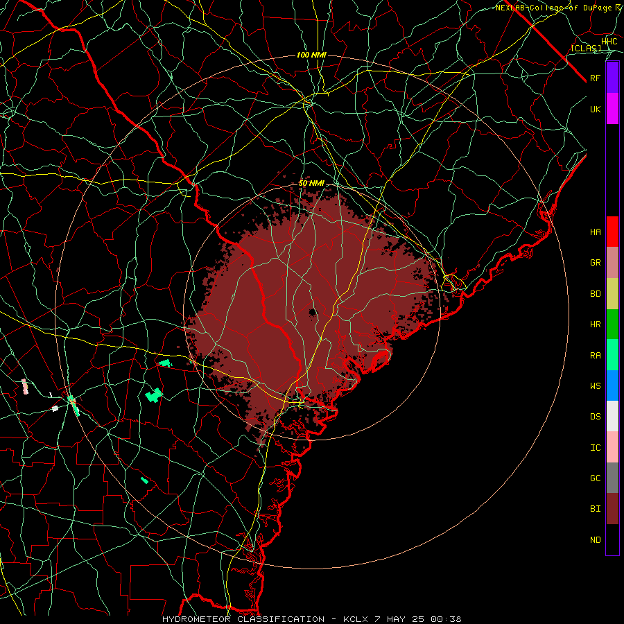The height and width of the screenshot is (624, 624).
Task: Click the BD legend label
Action: (x=596, y=294)
